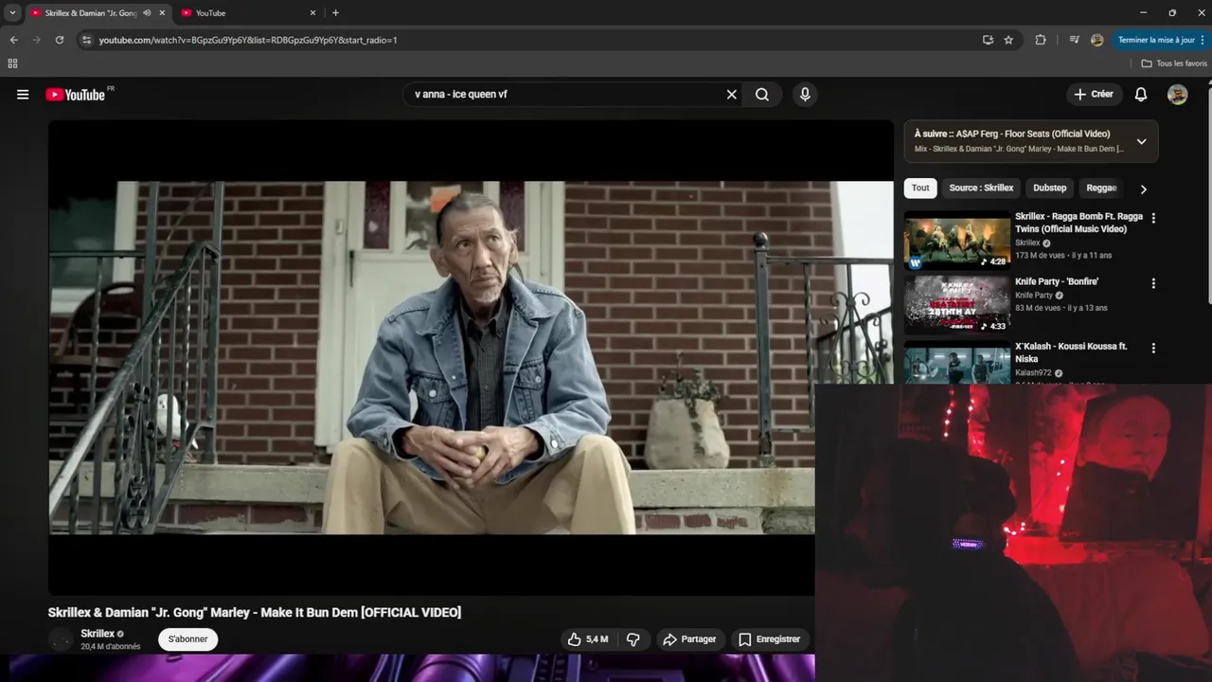View site information icon
The height and width of the screenshot is (682, 1212).
tap(87, 40)
